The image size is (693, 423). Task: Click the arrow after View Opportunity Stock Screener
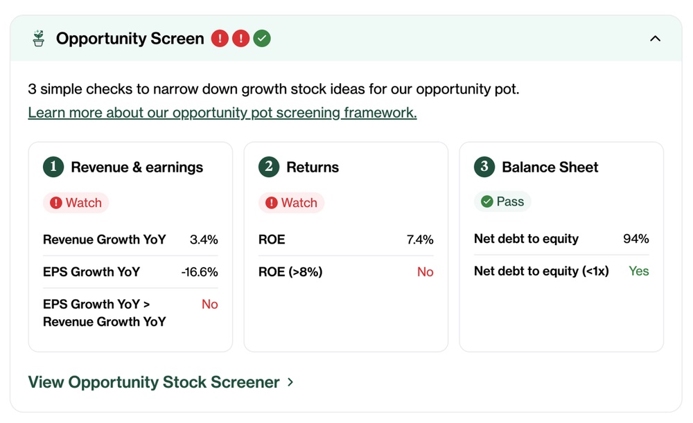tap(290, 382)
